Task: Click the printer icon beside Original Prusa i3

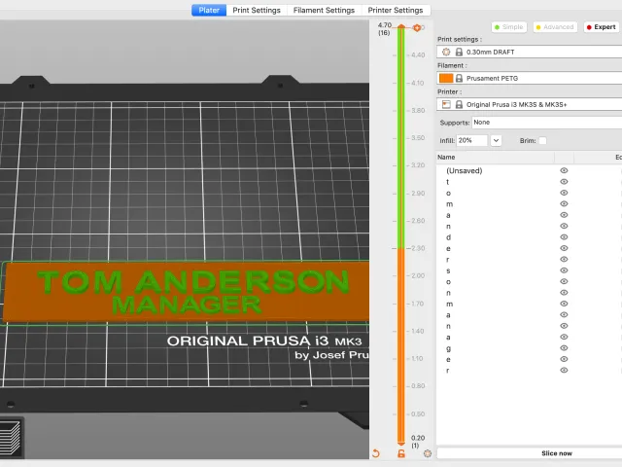Action: point(446,104)
